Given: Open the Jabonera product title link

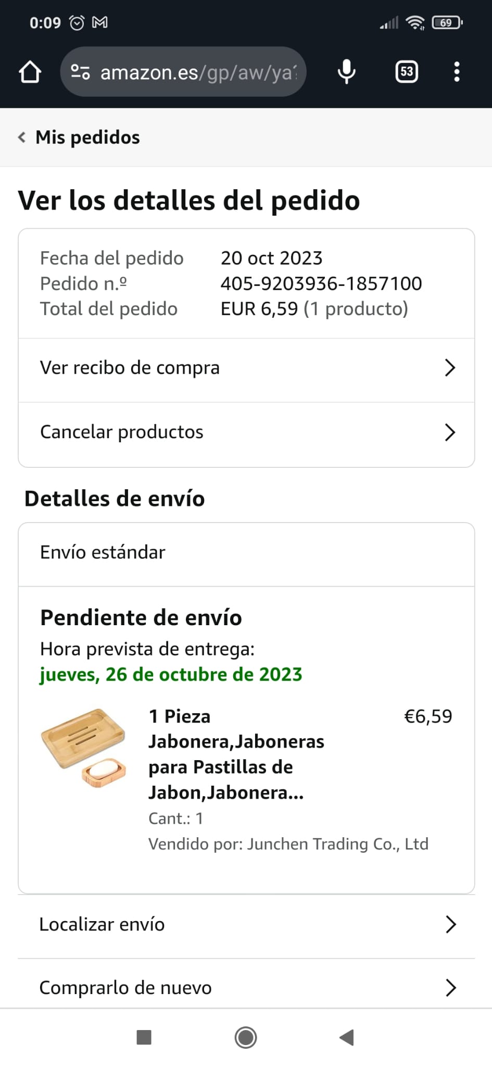Looking at the screenshot, I should 236,754.
